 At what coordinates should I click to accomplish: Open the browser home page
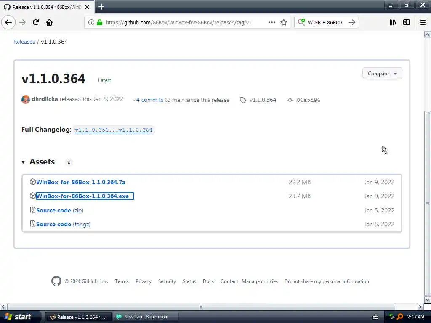click(x=49, y=23)
